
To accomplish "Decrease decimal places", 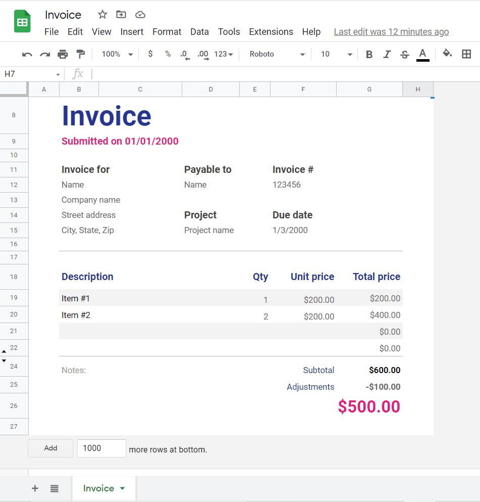I will click(185, 54).
